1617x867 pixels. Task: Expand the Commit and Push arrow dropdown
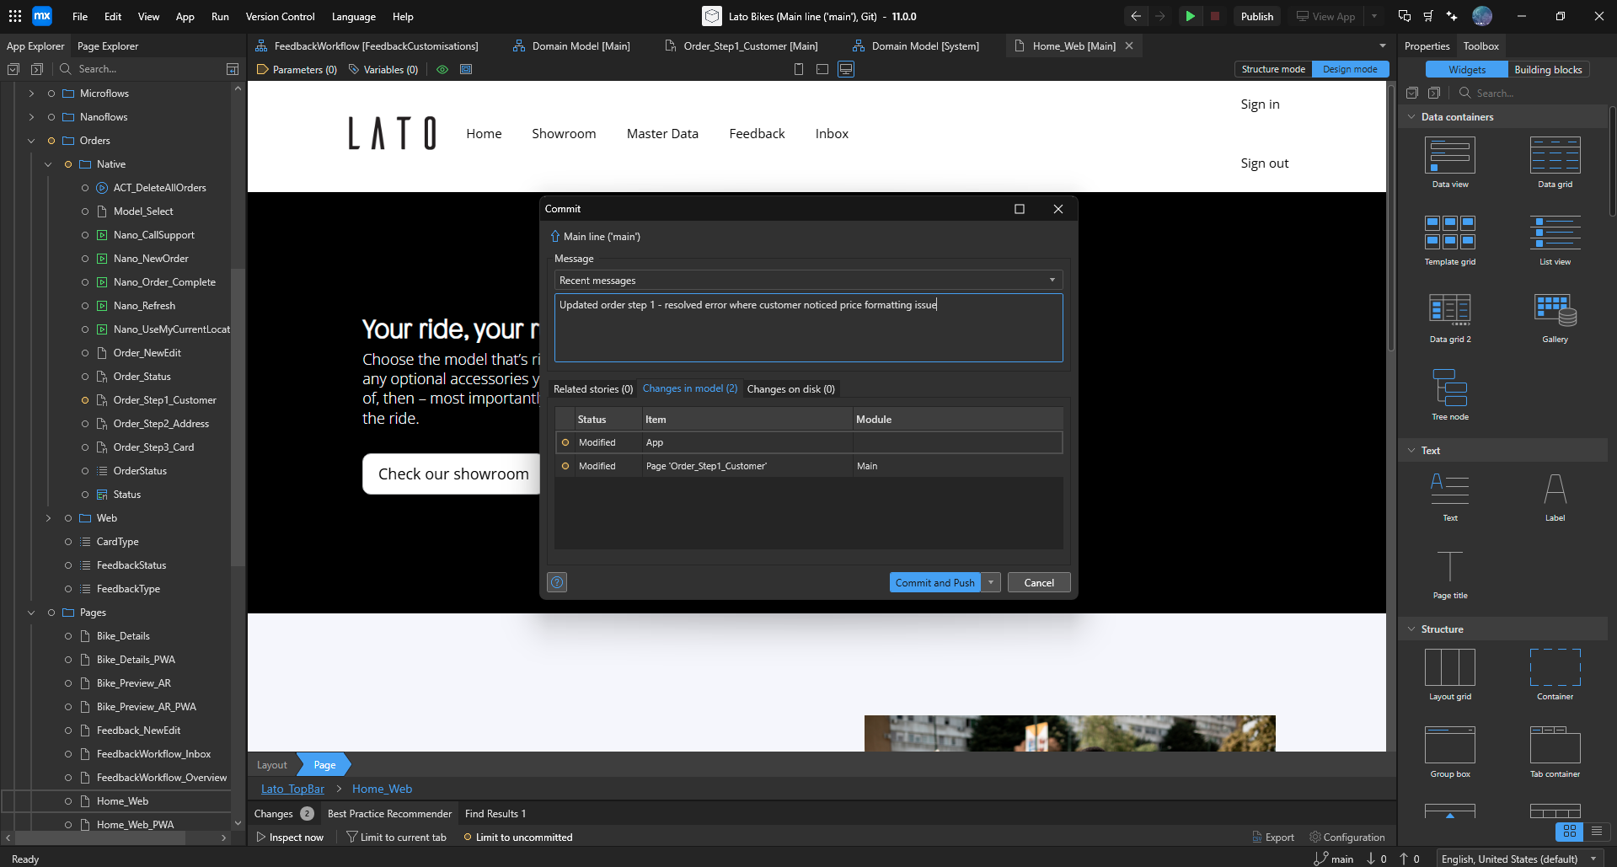click(x=991, y=582)
